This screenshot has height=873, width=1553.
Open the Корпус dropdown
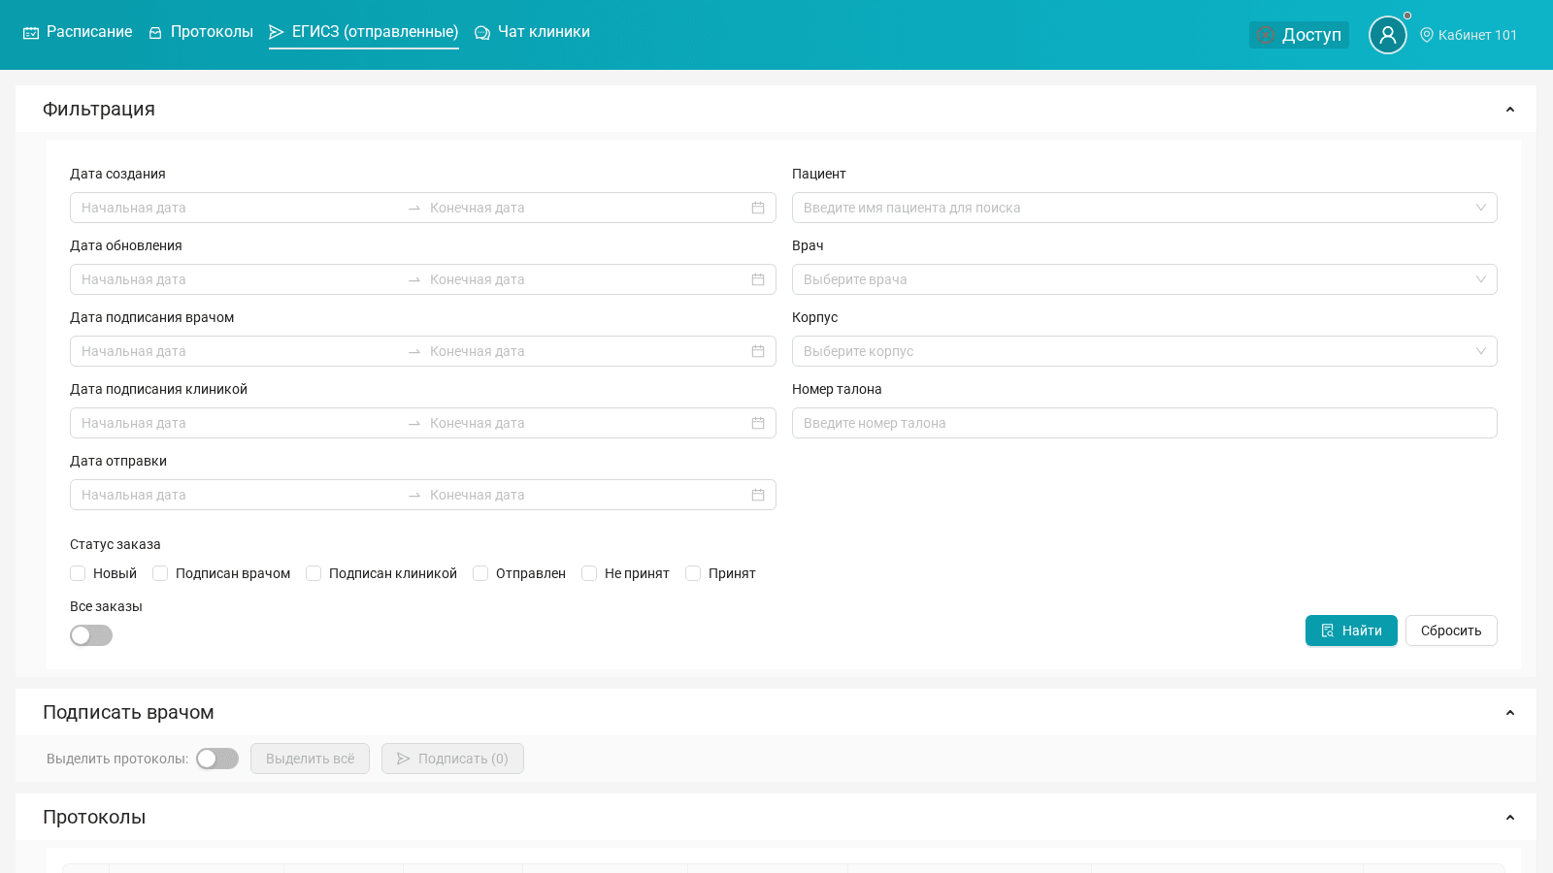[1144, 351]
